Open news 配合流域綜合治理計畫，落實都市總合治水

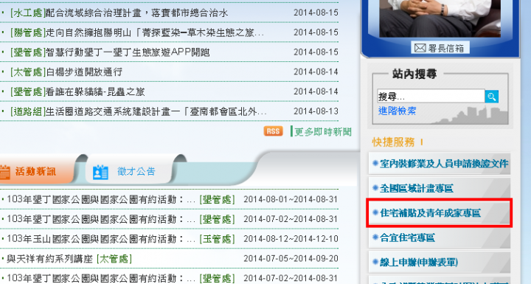pyautogui.click(x=136, y=13)
